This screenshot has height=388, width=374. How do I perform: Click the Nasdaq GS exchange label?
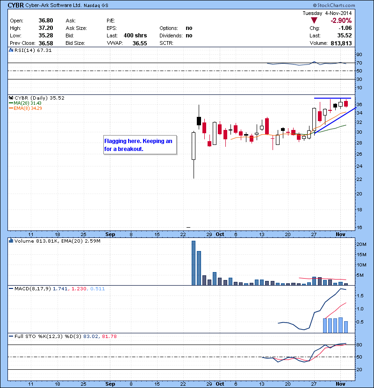[x=96, y=6]
